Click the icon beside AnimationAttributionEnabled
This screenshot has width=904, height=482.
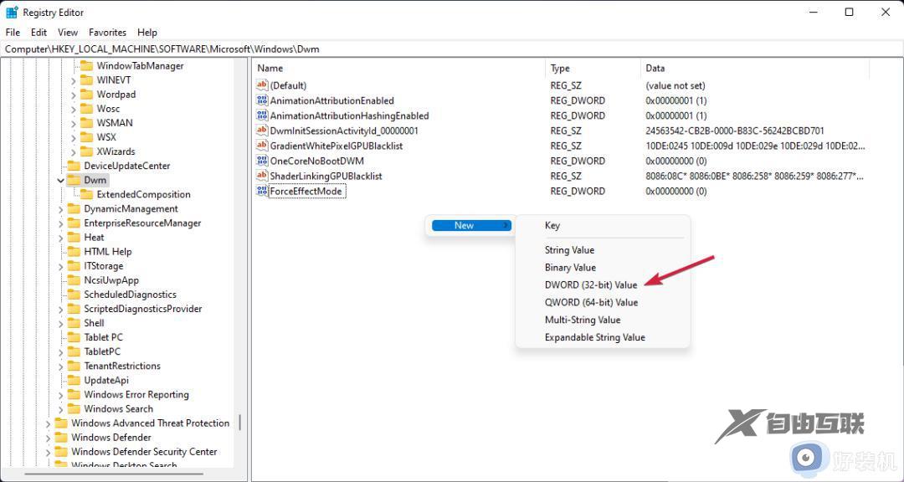tap(263, 100)
